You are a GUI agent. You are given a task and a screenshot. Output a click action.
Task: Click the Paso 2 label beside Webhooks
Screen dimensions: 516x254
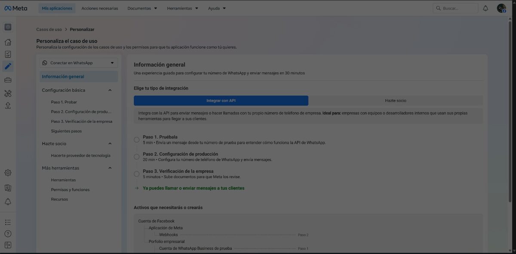303,235
